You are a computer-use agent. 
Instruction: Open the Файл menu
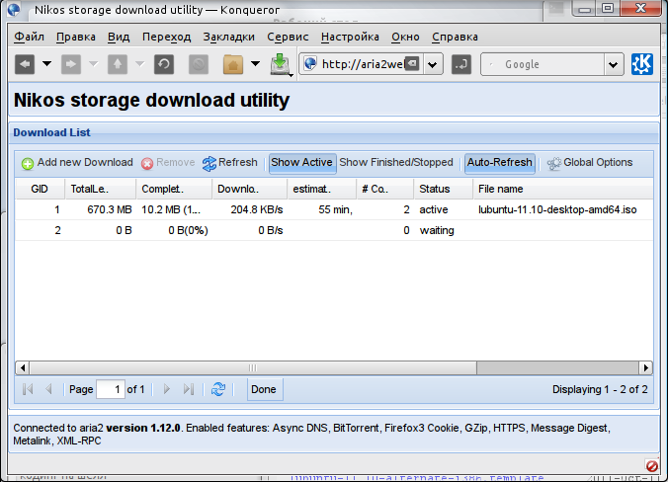pyautogui.click(x=29, y=38)
